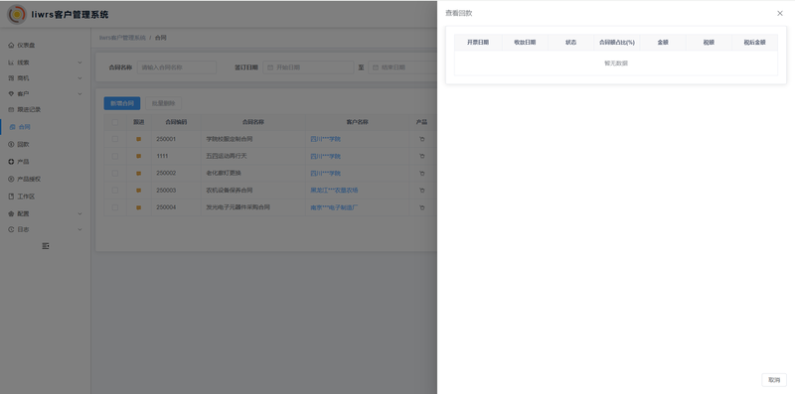Open customer link 黑龙江***农垦农场
Viewport: 795px width, 394px height.
tap(334, 191)
